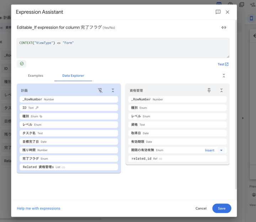Open the dropdown arrow next to Insert
The image size is (256, 222).
click(221, 150)
